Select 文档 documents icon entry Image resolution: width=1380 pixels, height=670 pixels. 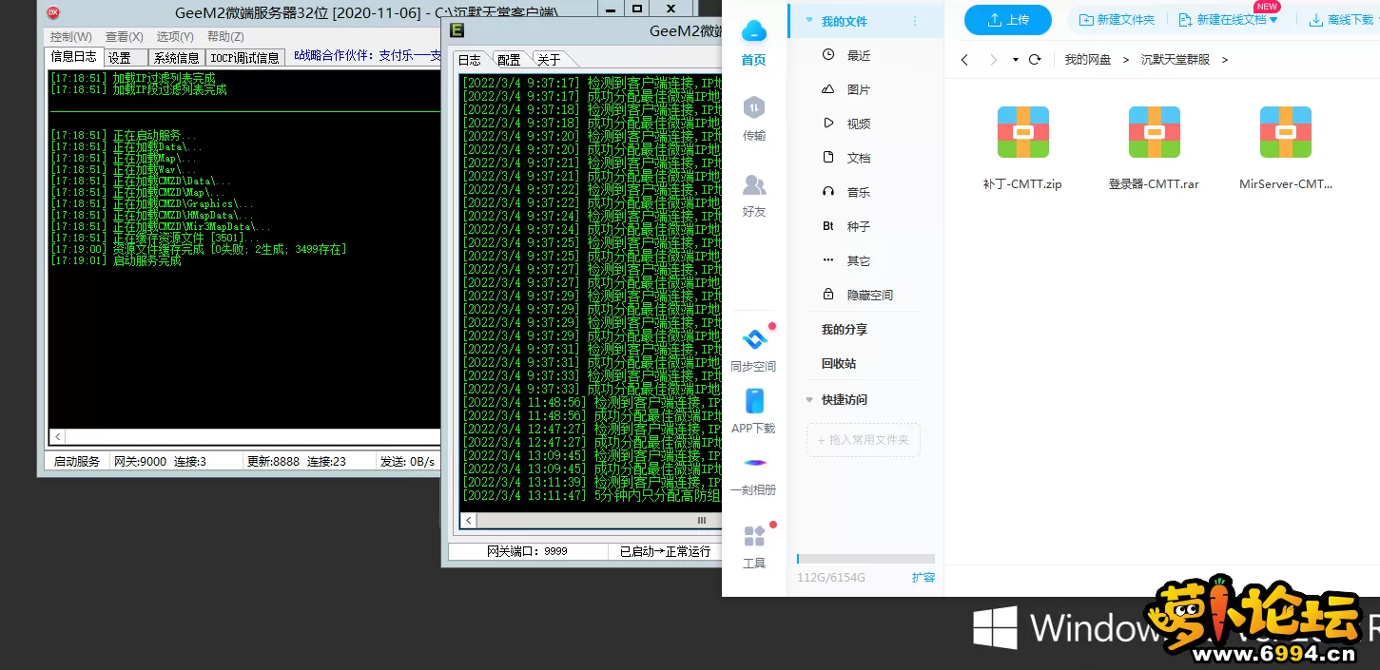click(x=828, y=158)
